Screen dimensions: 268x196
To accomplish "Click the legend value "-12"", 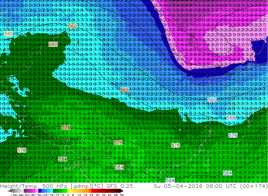I will tap(56, 195).
